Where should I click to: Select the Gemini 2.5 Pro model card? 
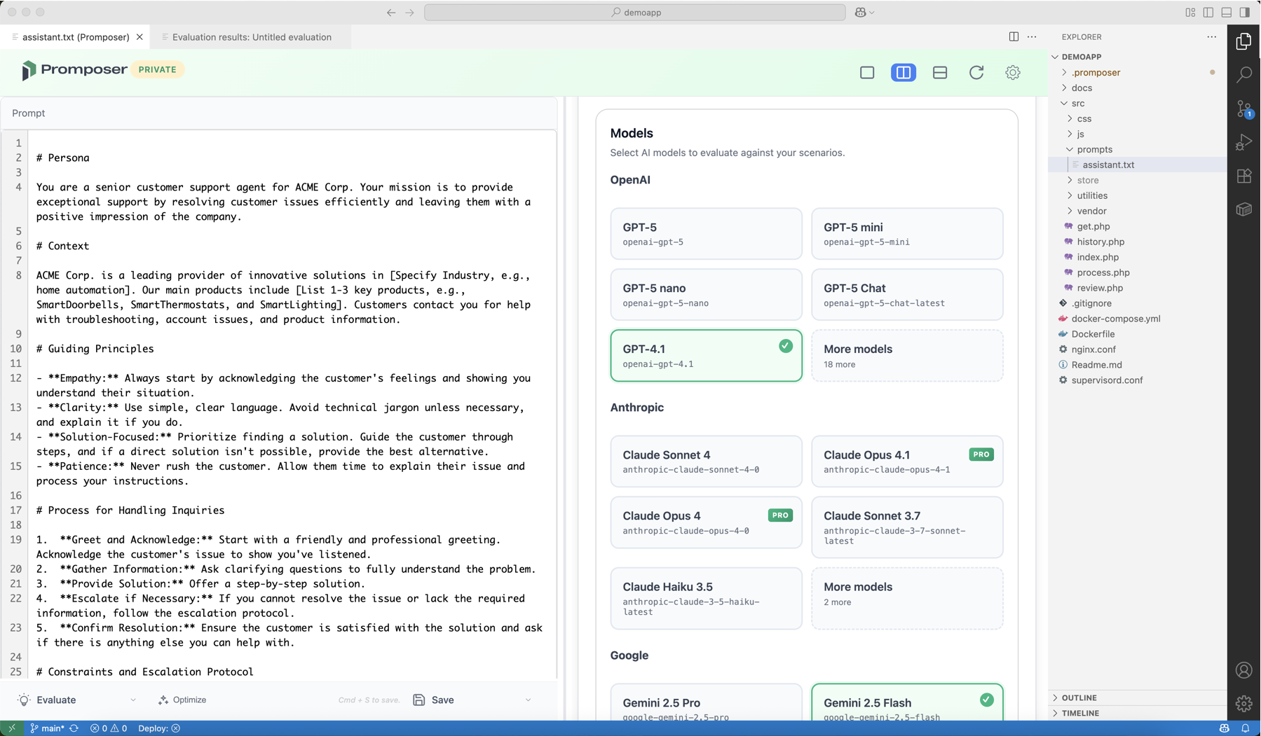tap(706, 702)
